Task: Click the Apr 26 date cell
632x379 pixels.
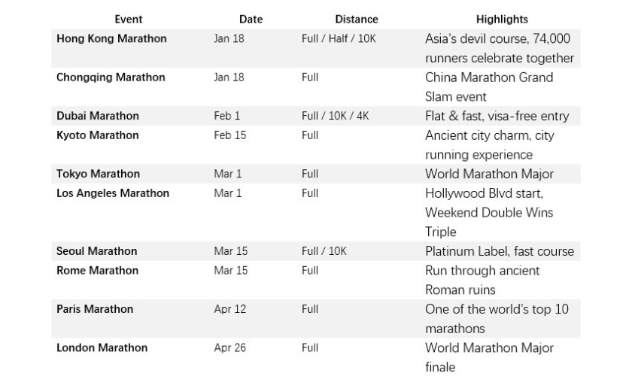Action: coord(229,347)
